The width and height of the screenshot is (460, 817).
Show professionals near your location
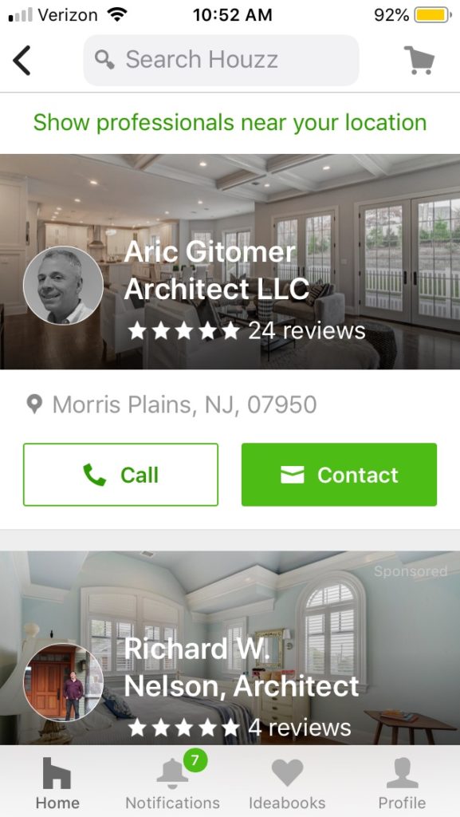coord(230,123)
